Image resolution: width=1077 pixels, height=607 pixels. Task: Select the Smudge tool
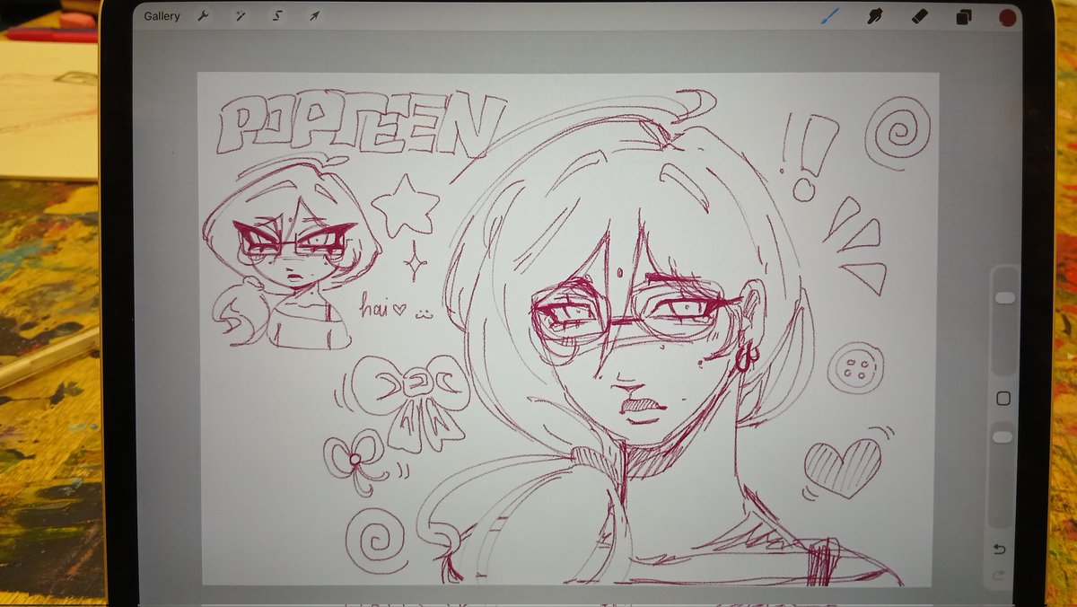[875, 16]
